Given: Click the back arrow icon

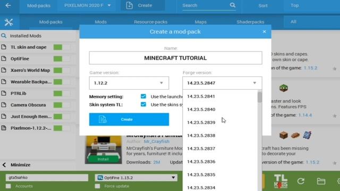Looking at the screenshot, I should (x=8, y=5).
